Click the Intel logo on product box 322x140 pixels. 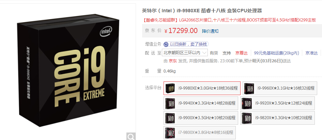106,32
